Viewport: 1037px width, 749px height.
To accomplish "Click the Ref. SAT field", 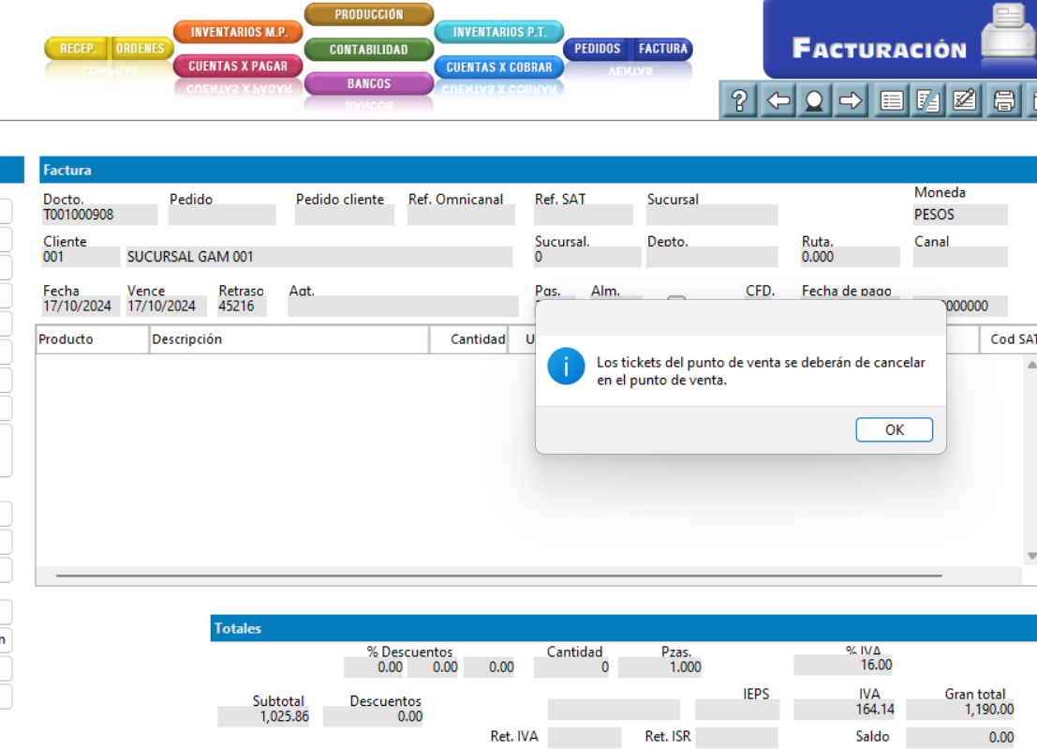I will (x=584, y=215).
